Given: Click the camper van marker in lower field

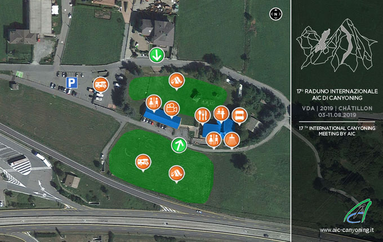Looking at the screenshot, I should (143, 162).
